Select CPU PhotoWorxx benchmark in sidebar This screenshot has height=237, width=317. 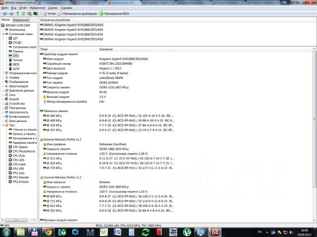point(23,151)
